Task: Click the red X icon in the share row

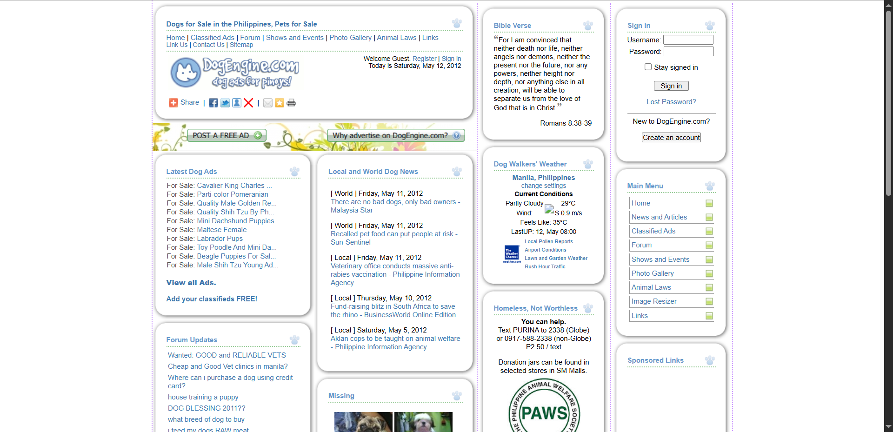Action: (x=249, y=103)
